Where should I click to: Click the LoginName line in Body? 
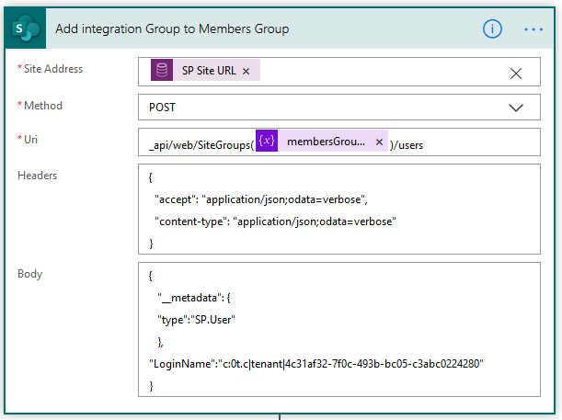point(315,364)
